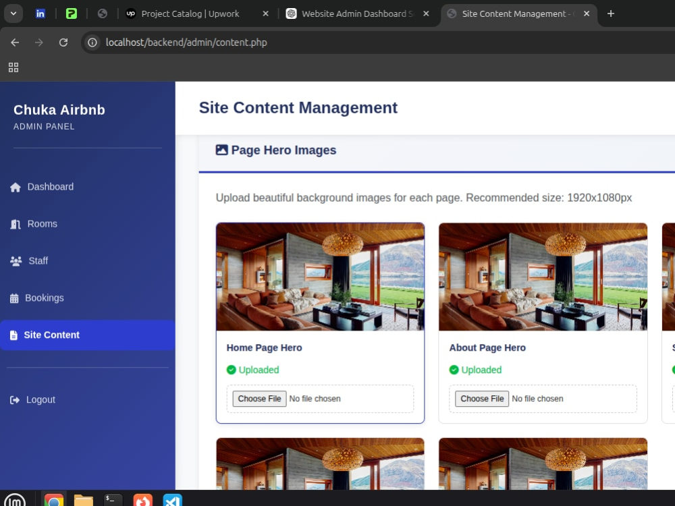675x506 pixels.
Task: Click the browser Forward arrow
Action: click(x=39, y=42)
